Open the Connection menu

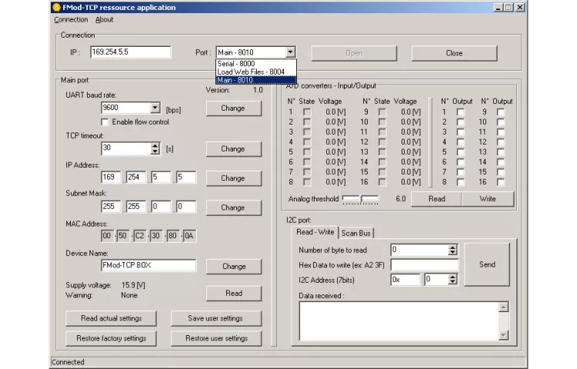[71, 20]
